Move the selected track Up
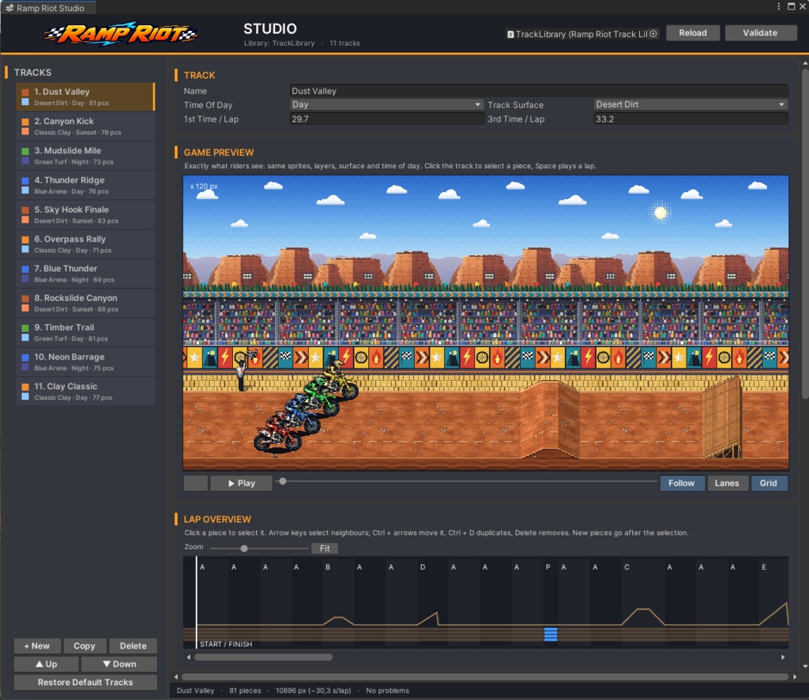Viewport: 809px width, 700px height. tap(47, 664)
